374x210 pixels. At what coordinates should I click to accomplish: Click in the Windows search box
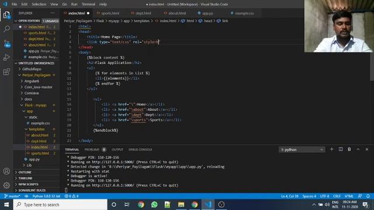60,205
